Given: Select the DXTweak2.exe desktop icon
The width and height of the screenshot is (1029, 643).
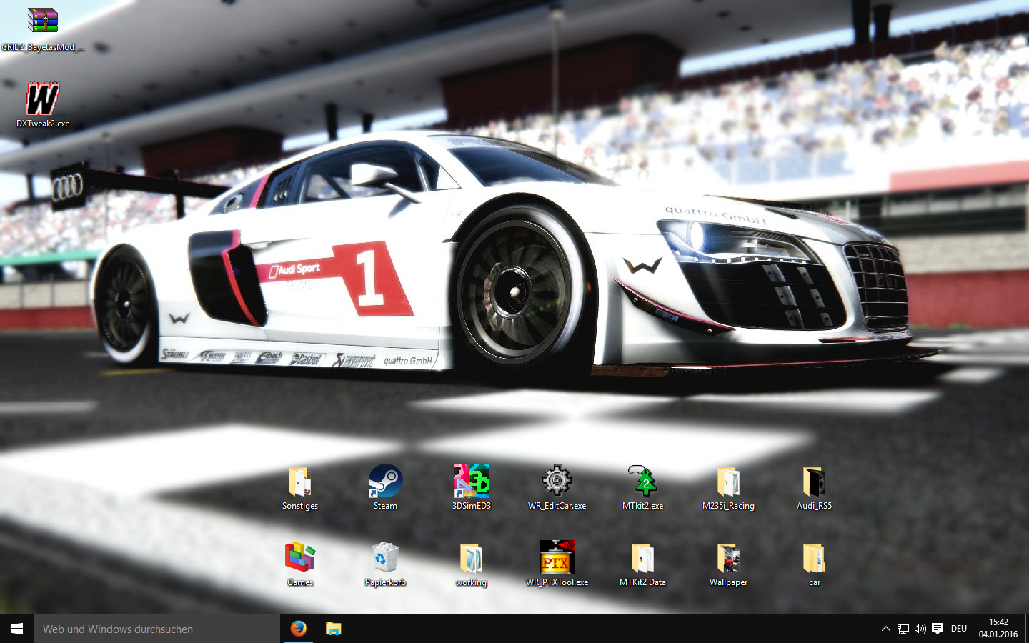Looking at the screenshot, I should tap(43, 99).
